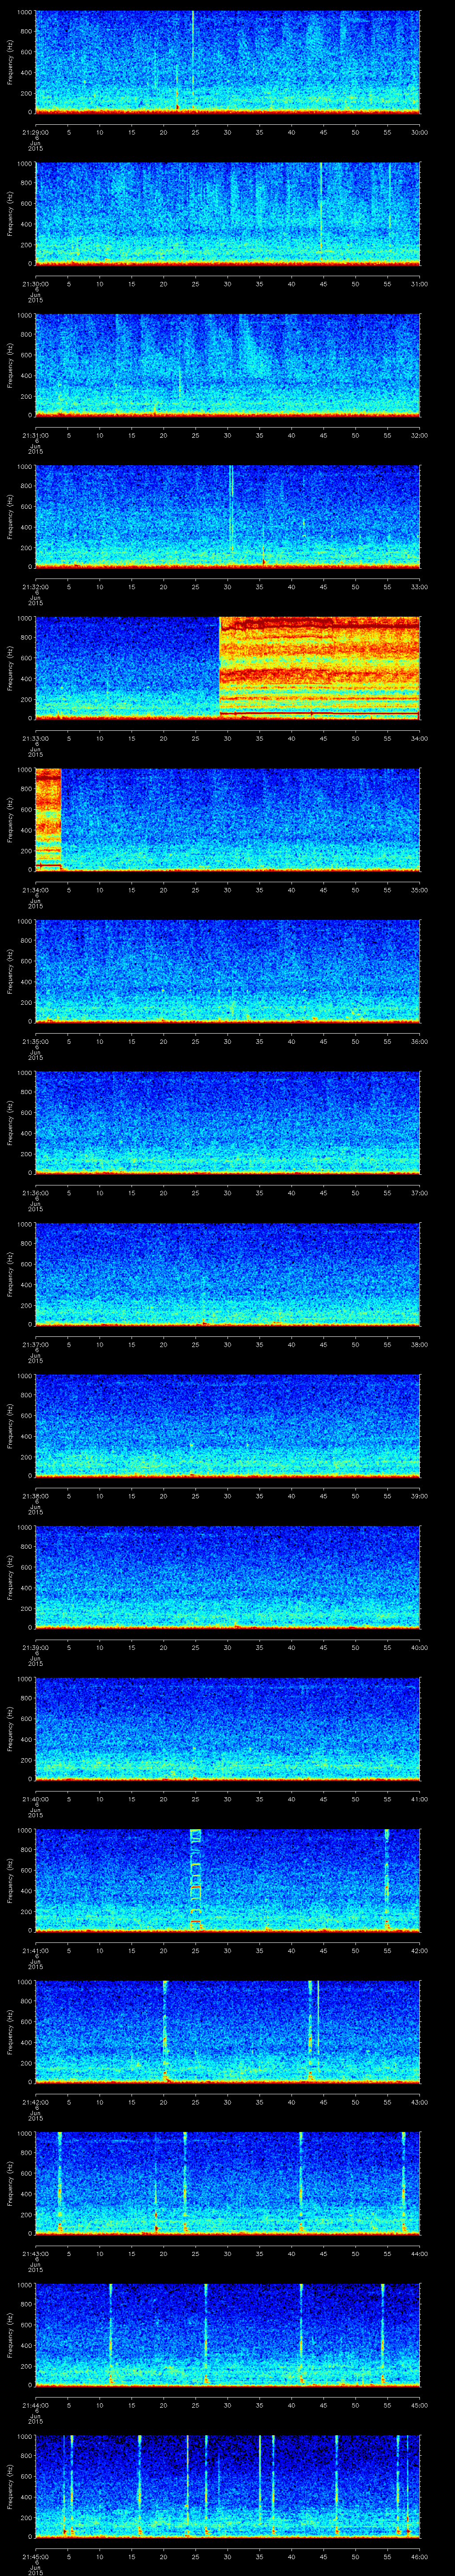455x2576 pixels.
Task: Click the 21:39:00 start time label
Action: coord(35,1647)
